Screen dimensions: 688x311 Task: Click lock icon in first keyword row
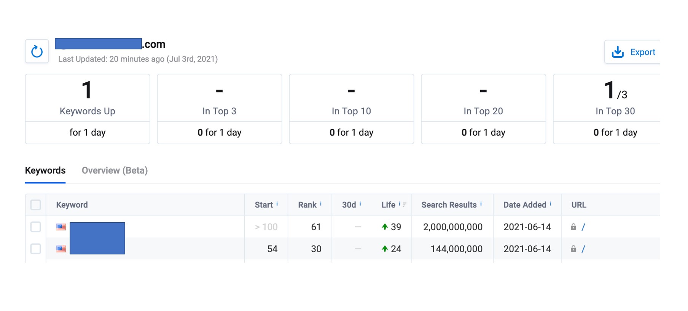(x=573, y=227)
